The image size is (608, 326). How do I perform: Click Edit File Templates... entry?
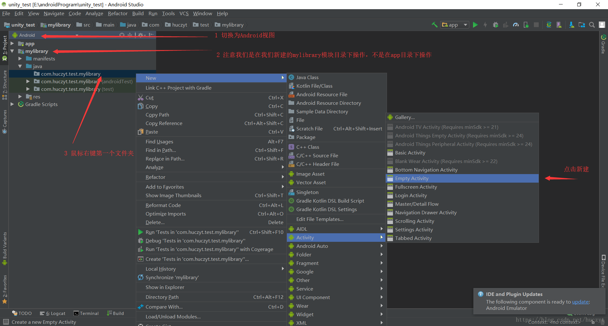[x=337, y=219]
